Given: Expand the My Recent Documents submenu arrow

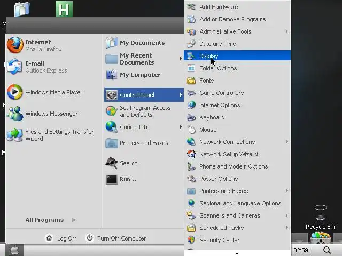Looking at the screenshot, I should click(181, 59).
